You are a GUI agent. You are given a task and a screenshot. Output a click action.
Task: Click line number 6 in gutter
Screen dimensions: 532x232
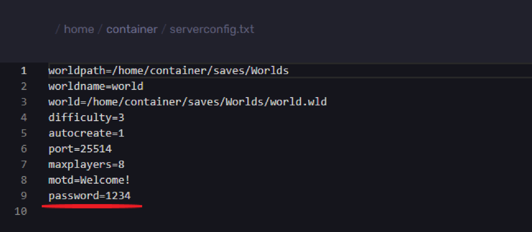tap(24, 149)
